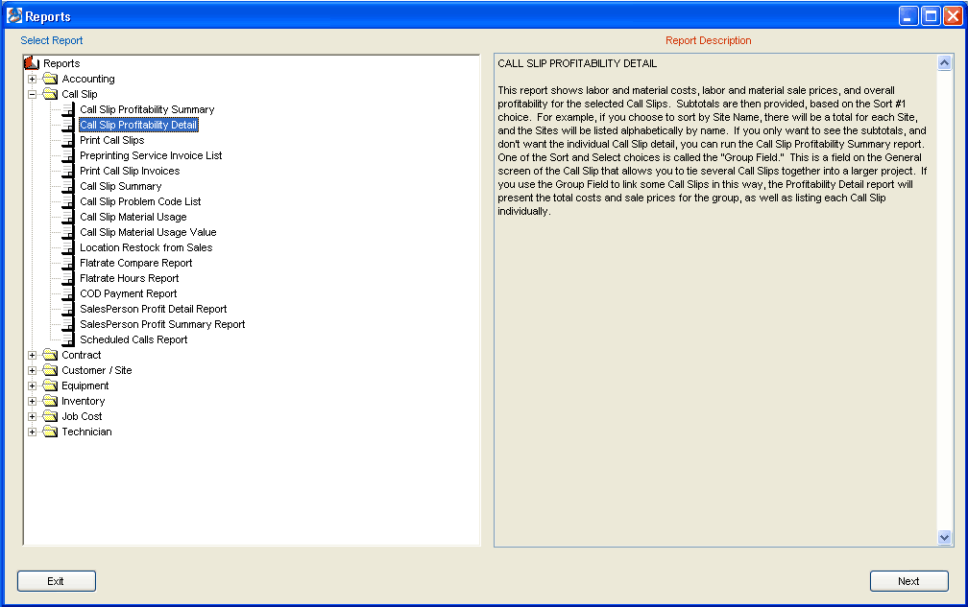Click the Reports root node label
Image resolution: width=968 pixels, height=607 pixels.
[x=61, y=63]
